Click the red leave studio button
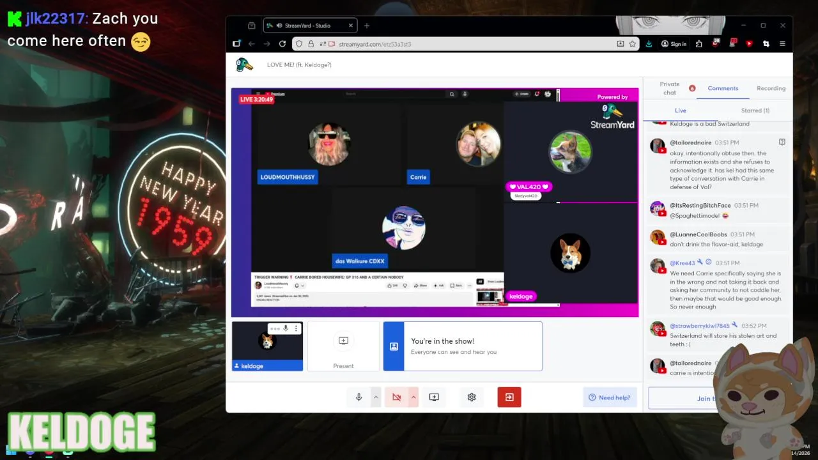This screenshot has height=460, width=818. point(509,397)
